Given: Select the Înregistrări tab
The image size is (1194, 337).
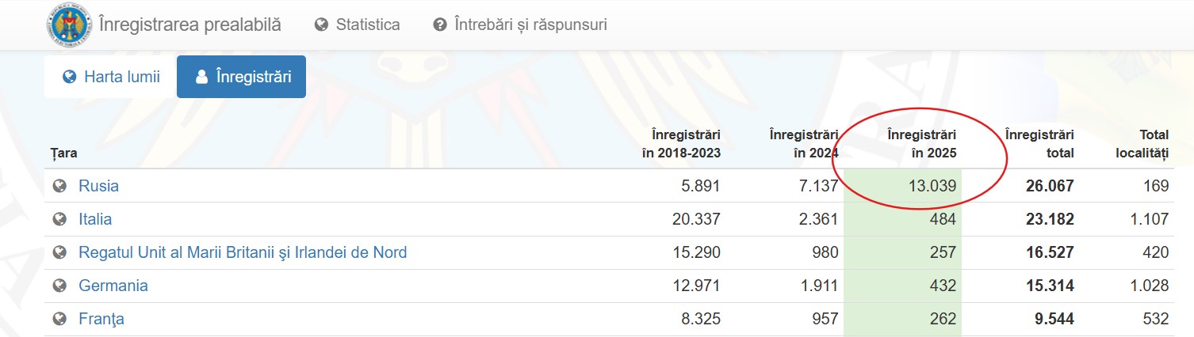Looking at the screenshot, I should click(241, 77).
